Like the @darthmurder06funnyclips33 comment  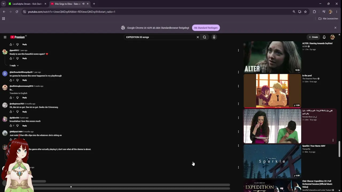(11, 80)
